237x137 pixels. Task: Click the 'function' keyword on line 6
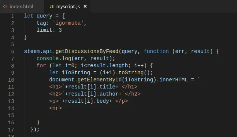(156, 52)
